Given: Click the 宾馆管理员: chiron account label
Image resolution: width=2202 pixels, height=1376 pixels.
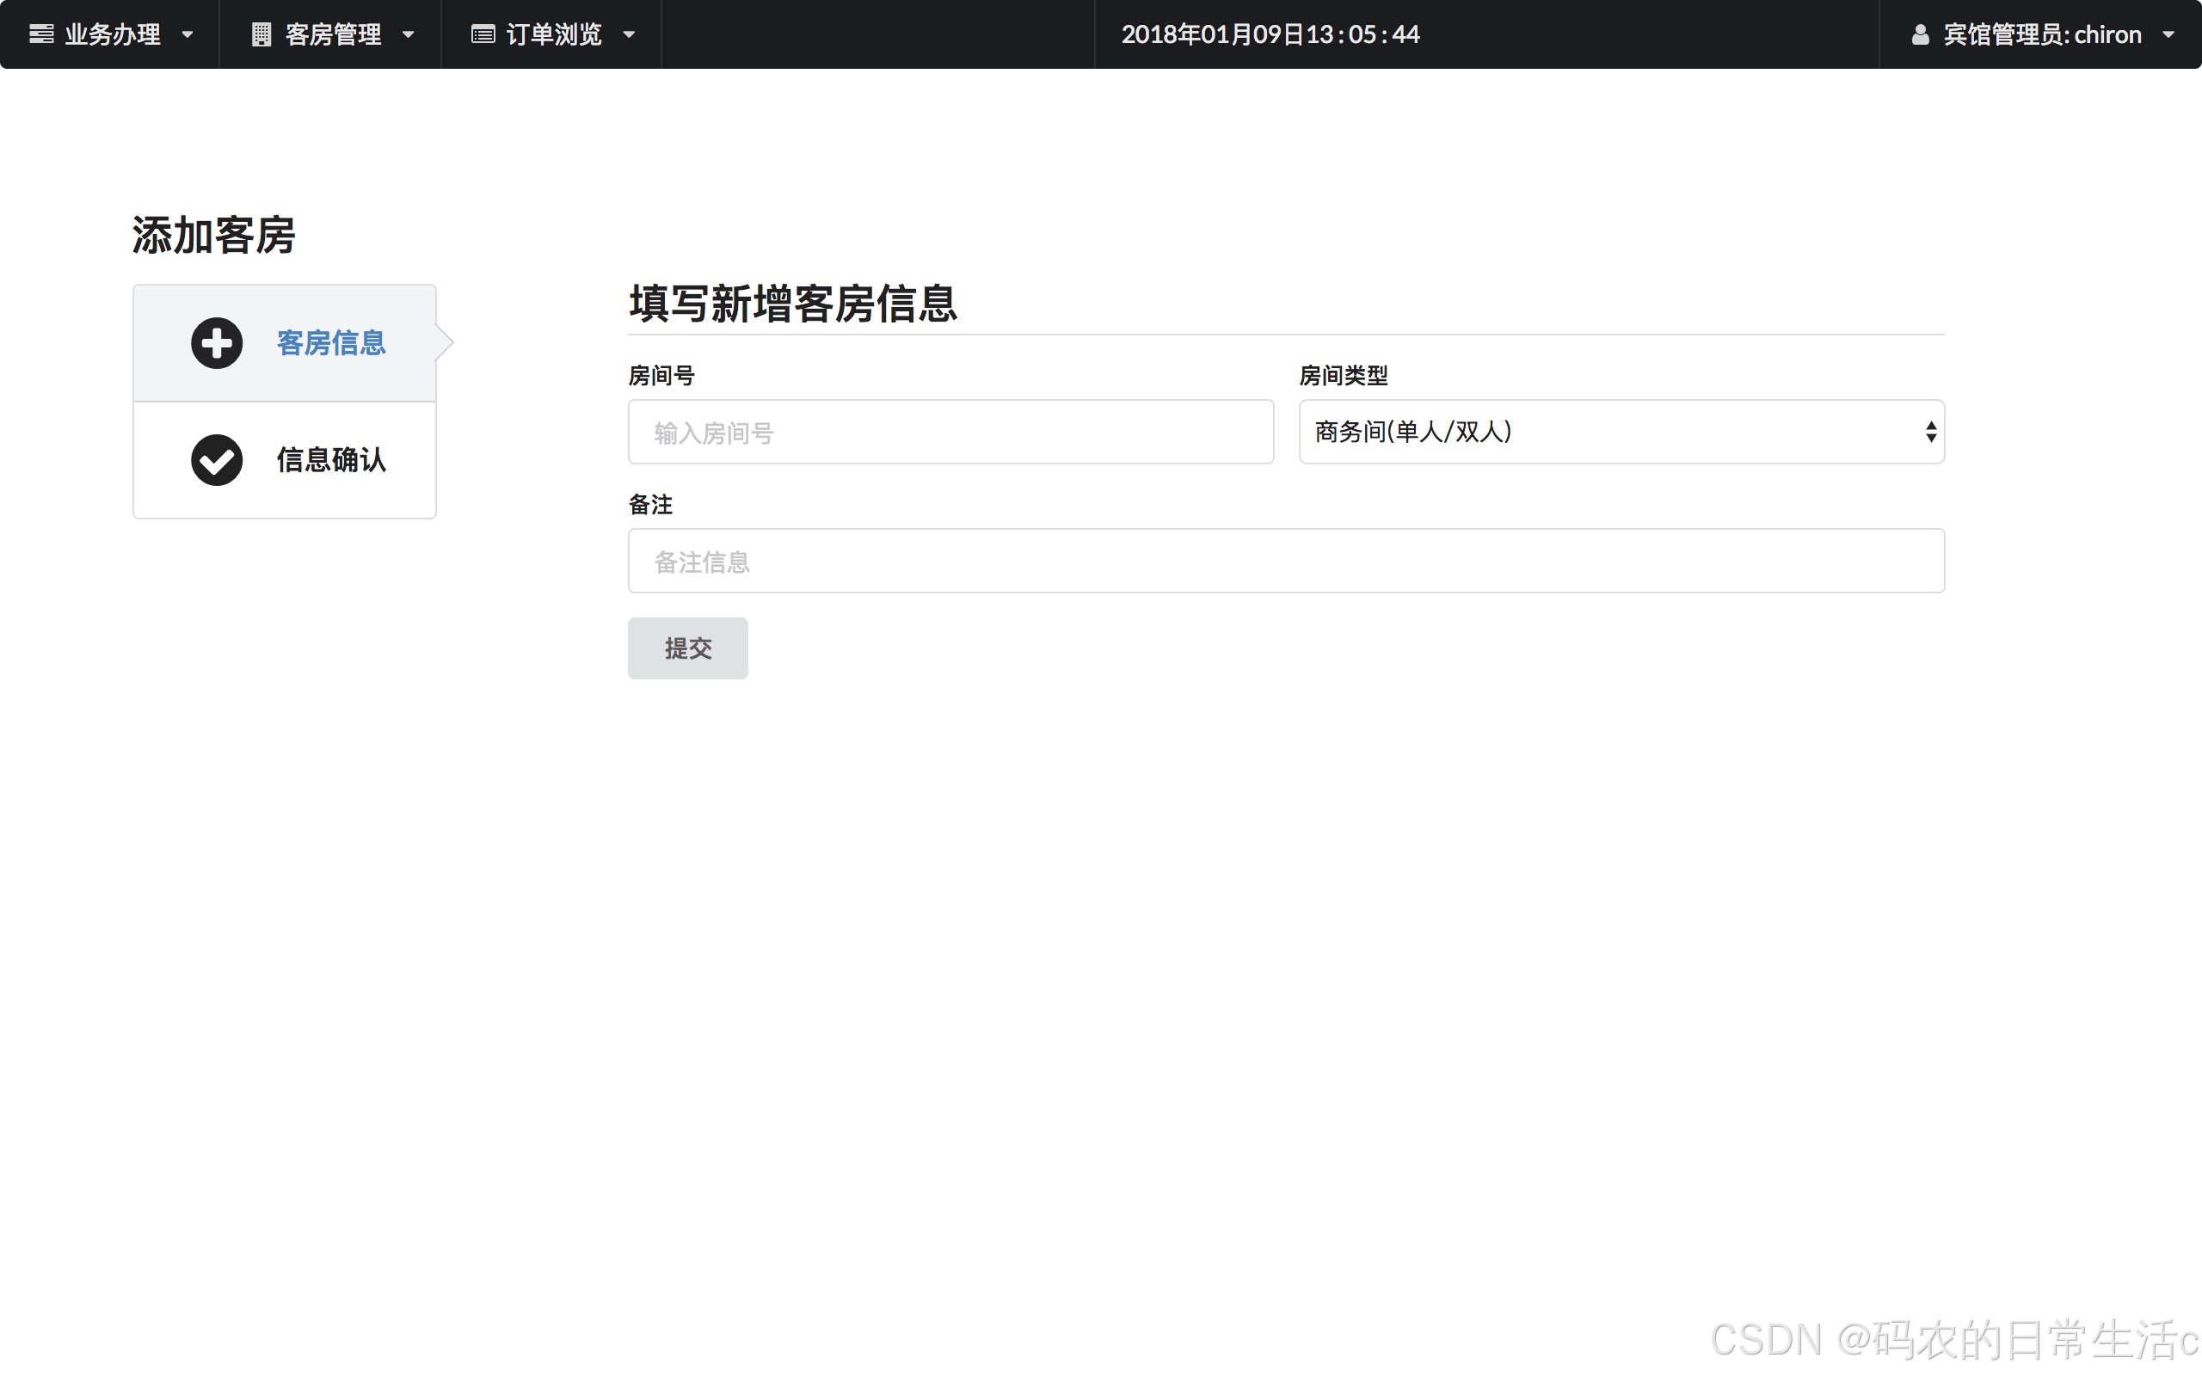Looking at the screenshot, I should (2042, 34).
